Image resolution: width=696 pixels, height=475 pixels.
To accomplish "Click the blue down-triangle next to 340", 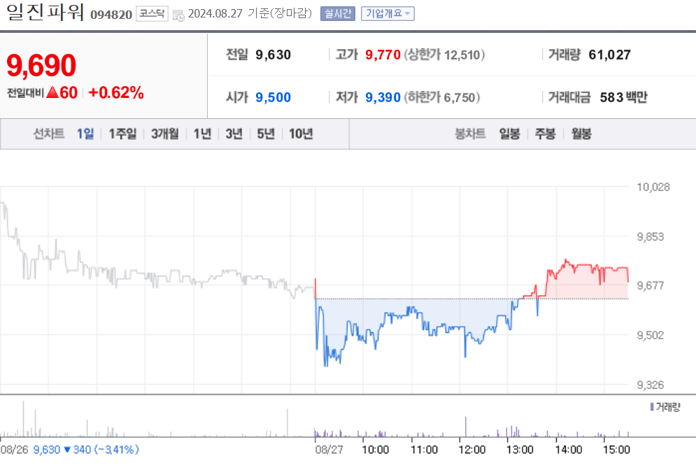I will [x=67, y=450].
